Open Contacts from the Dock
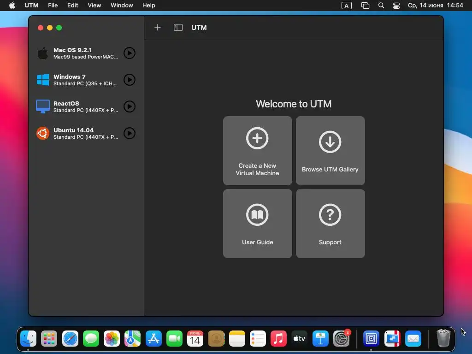Screen dimensions: 472x354 216,339
